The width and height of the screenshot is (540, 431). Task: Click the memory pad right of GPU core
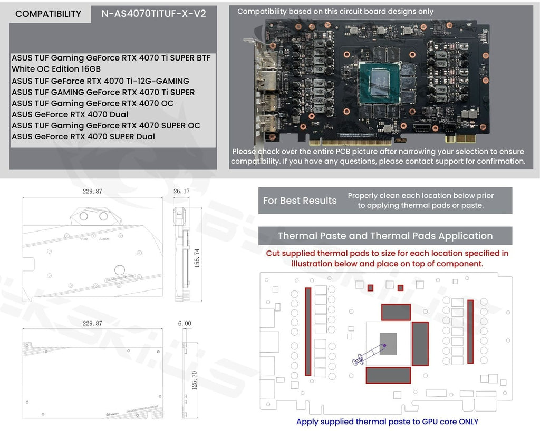(x=420, y=344)
